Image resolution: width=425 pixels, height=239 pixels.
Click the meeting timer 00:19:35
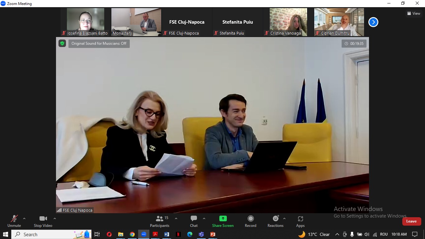tap(354, 44)
